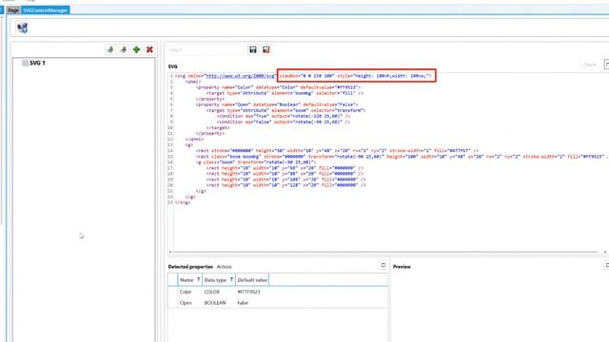Image resolution: width=609 pixels, height=342 pixels.
Task: Open the Actions tab
Action: (x=225, y=267)
